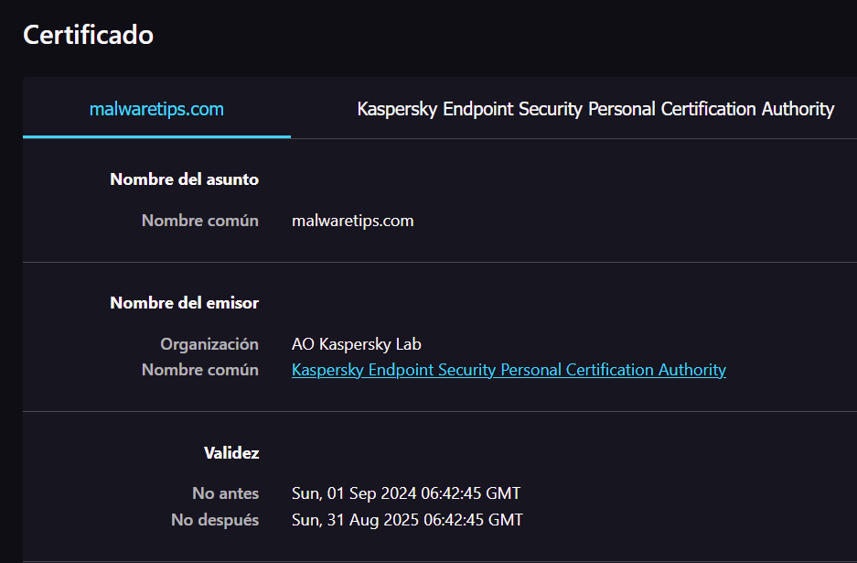
Task: Click the Nombre del asunto section heading
Action: point(184,179)
